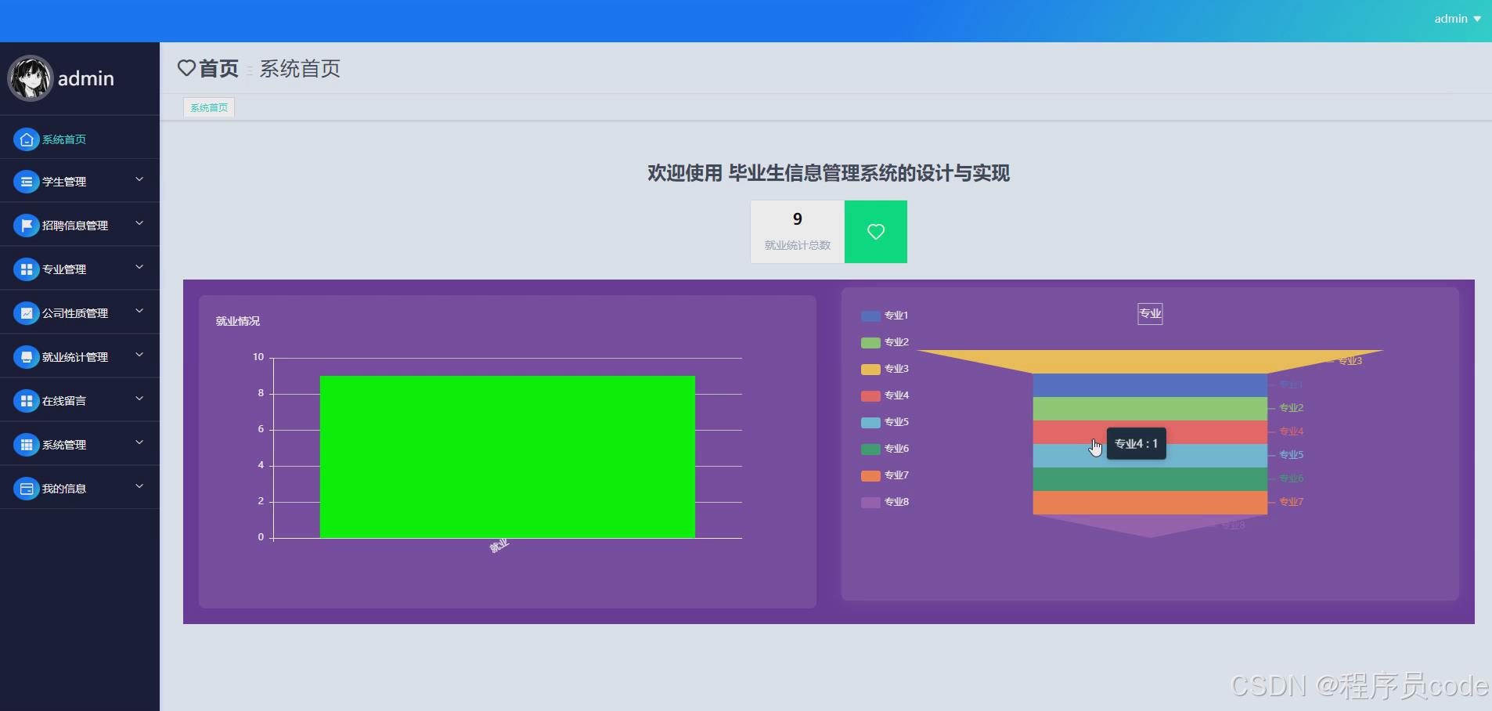The image size is (1492, 711).
Task: Collapse the 我的信息 menu chevron
Action: [x=139, y=486]
